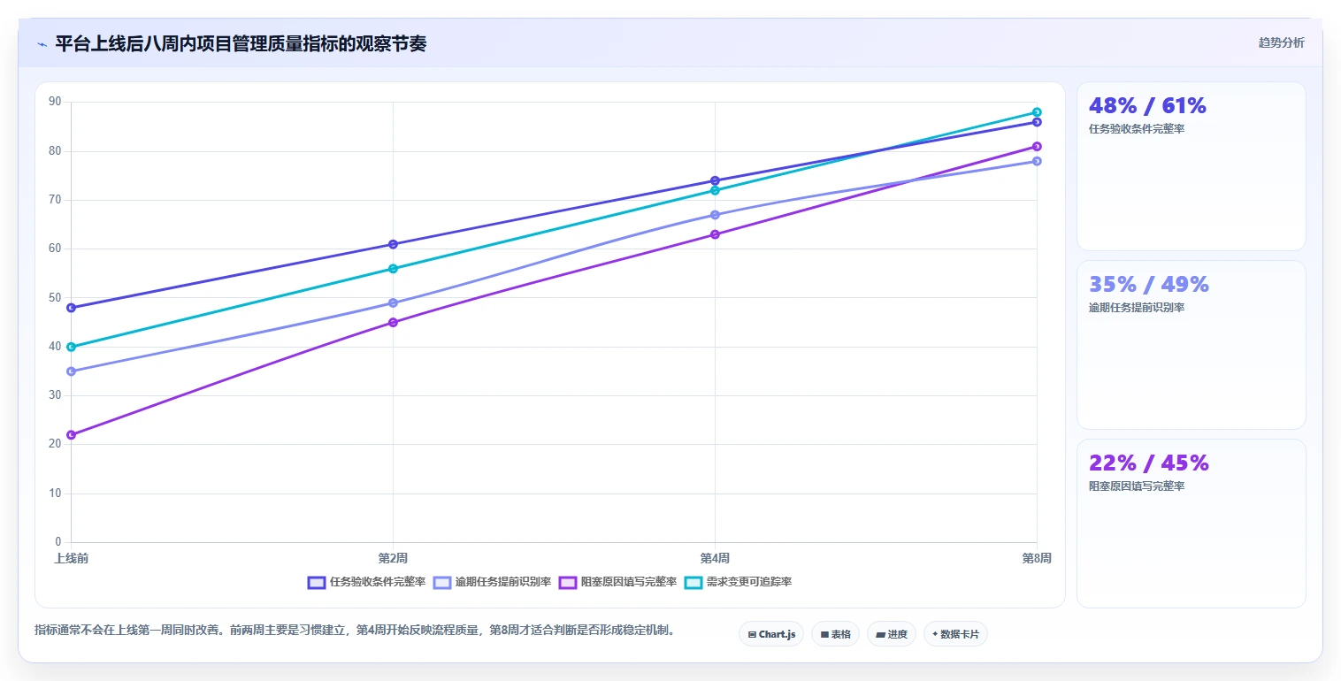1341x681 pixels.
Task: Click 任务验收条件完整率 point at 第8周 (86)
Action: [1037, 122]
